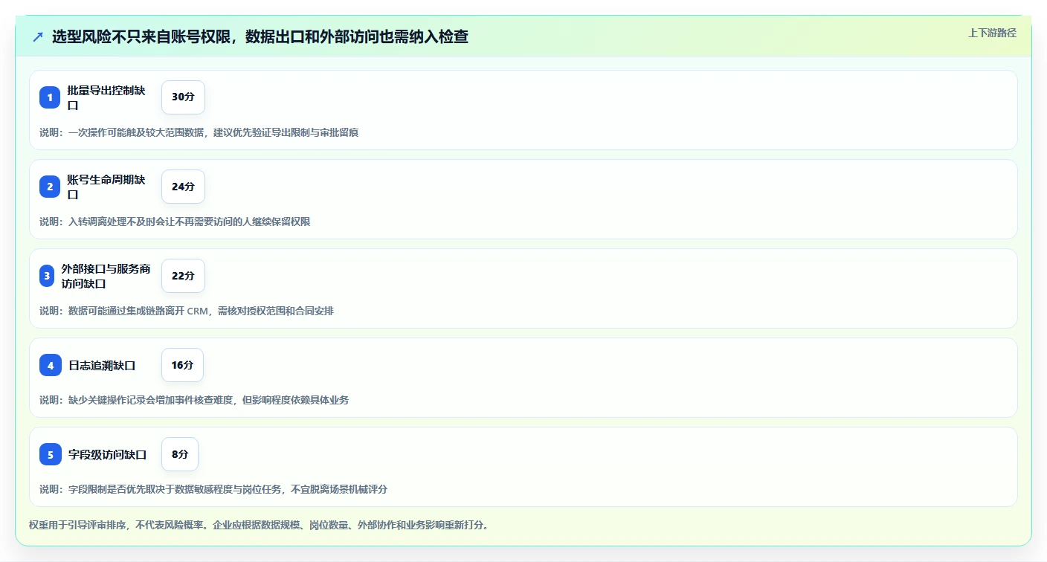The image size is (1047, 562).
Task: Click the title 字段级访问缺口
Action: (108, 454)
